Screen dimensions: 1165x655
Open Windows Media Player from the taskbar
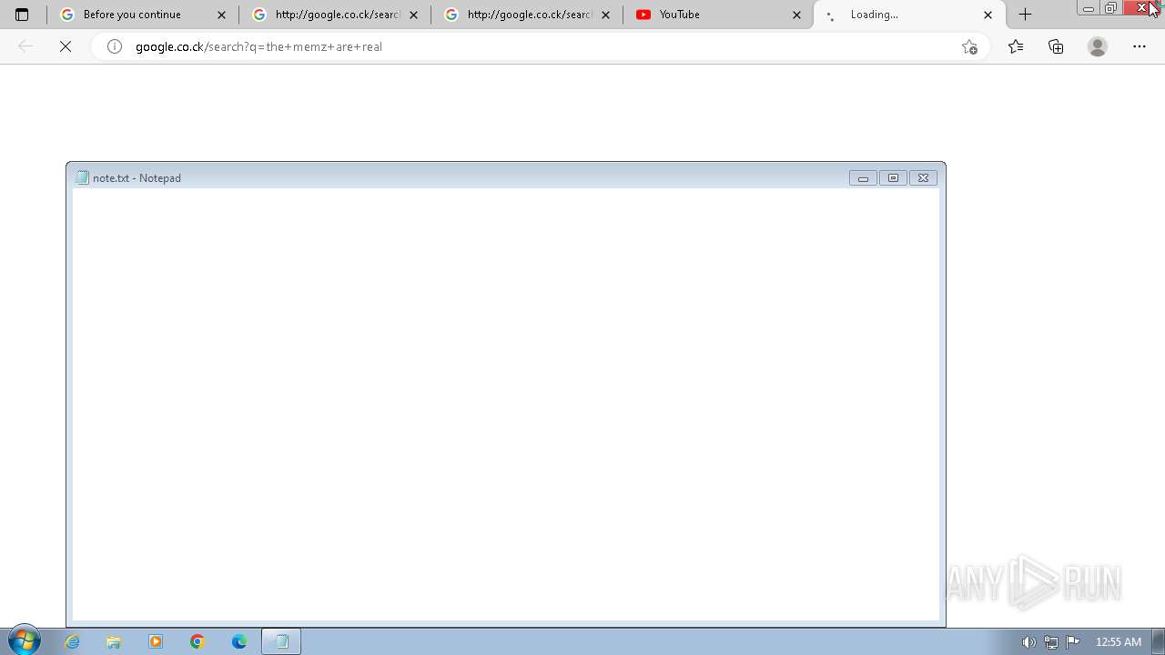tap(156, 641)
